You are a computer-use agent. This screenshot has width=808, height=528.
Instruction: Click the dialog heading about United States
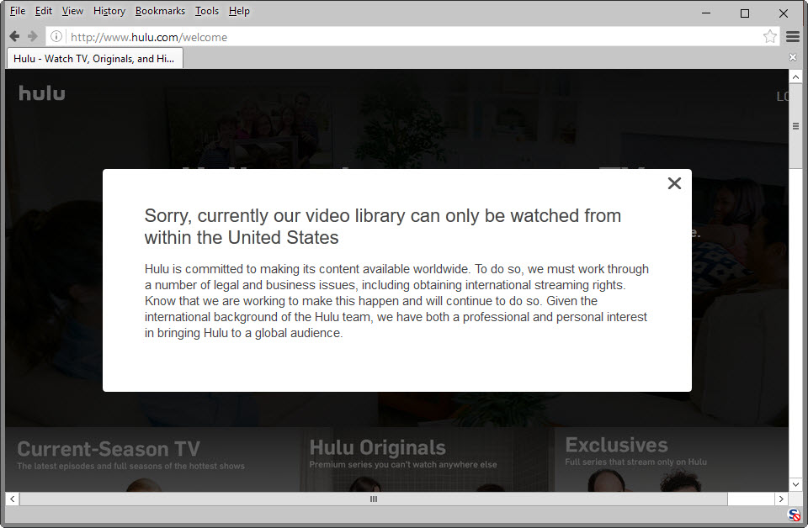(x=382, y=226)
